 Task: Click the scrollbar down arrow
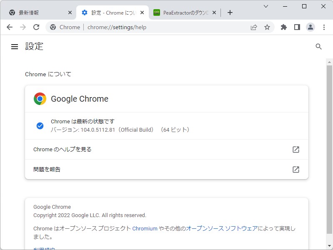tap(329, 246)
